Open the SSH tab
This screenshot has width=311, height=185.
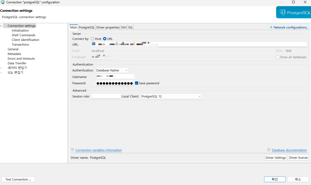[124, 27]
